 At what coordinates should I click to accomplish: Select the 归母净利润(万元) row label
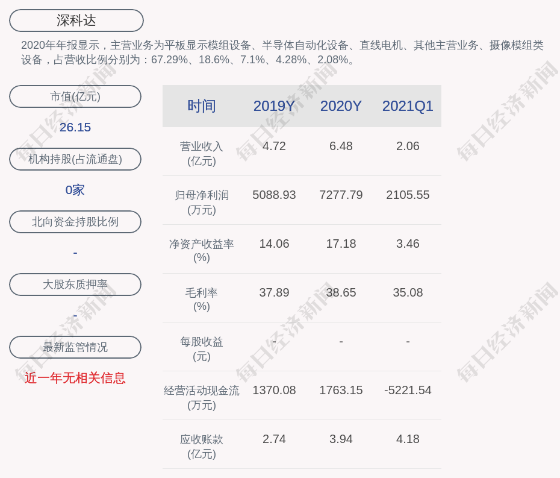point(201,202)
